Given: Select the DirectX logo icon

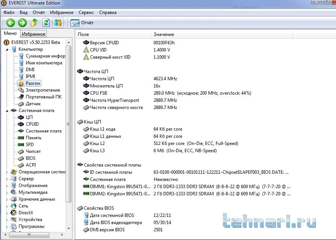Looking at the screenshot, I should pyautogui.click(x=14, y=213).
